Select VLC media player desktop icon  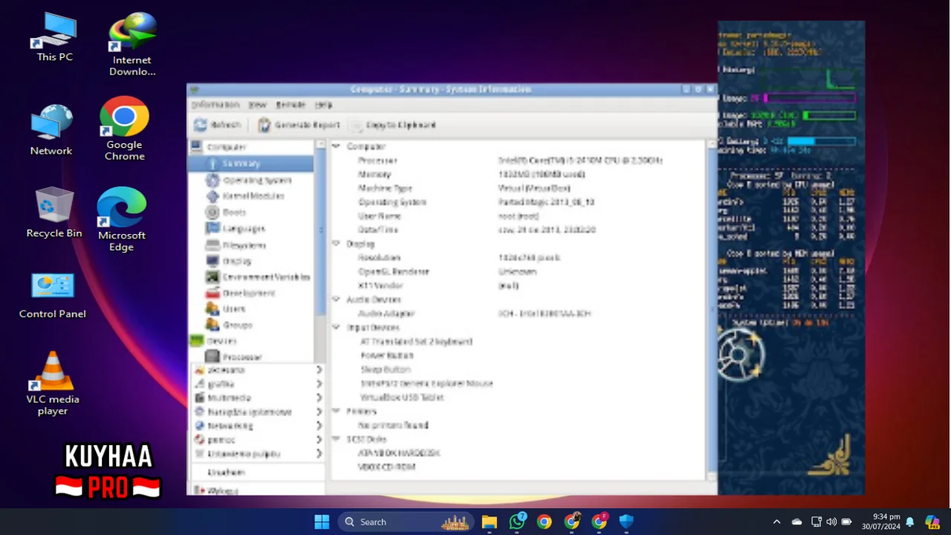coord(53,383)
